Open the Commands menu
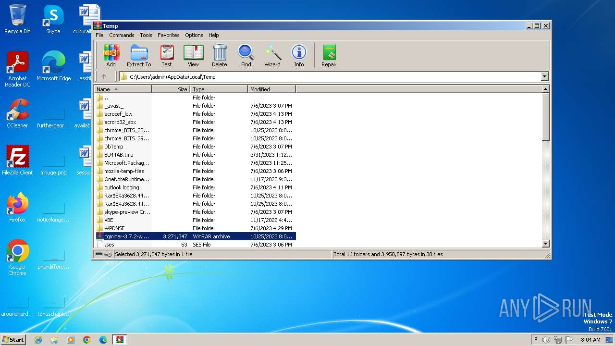The width and height of the screenshot is (615, 346). [x=122, y=35]
